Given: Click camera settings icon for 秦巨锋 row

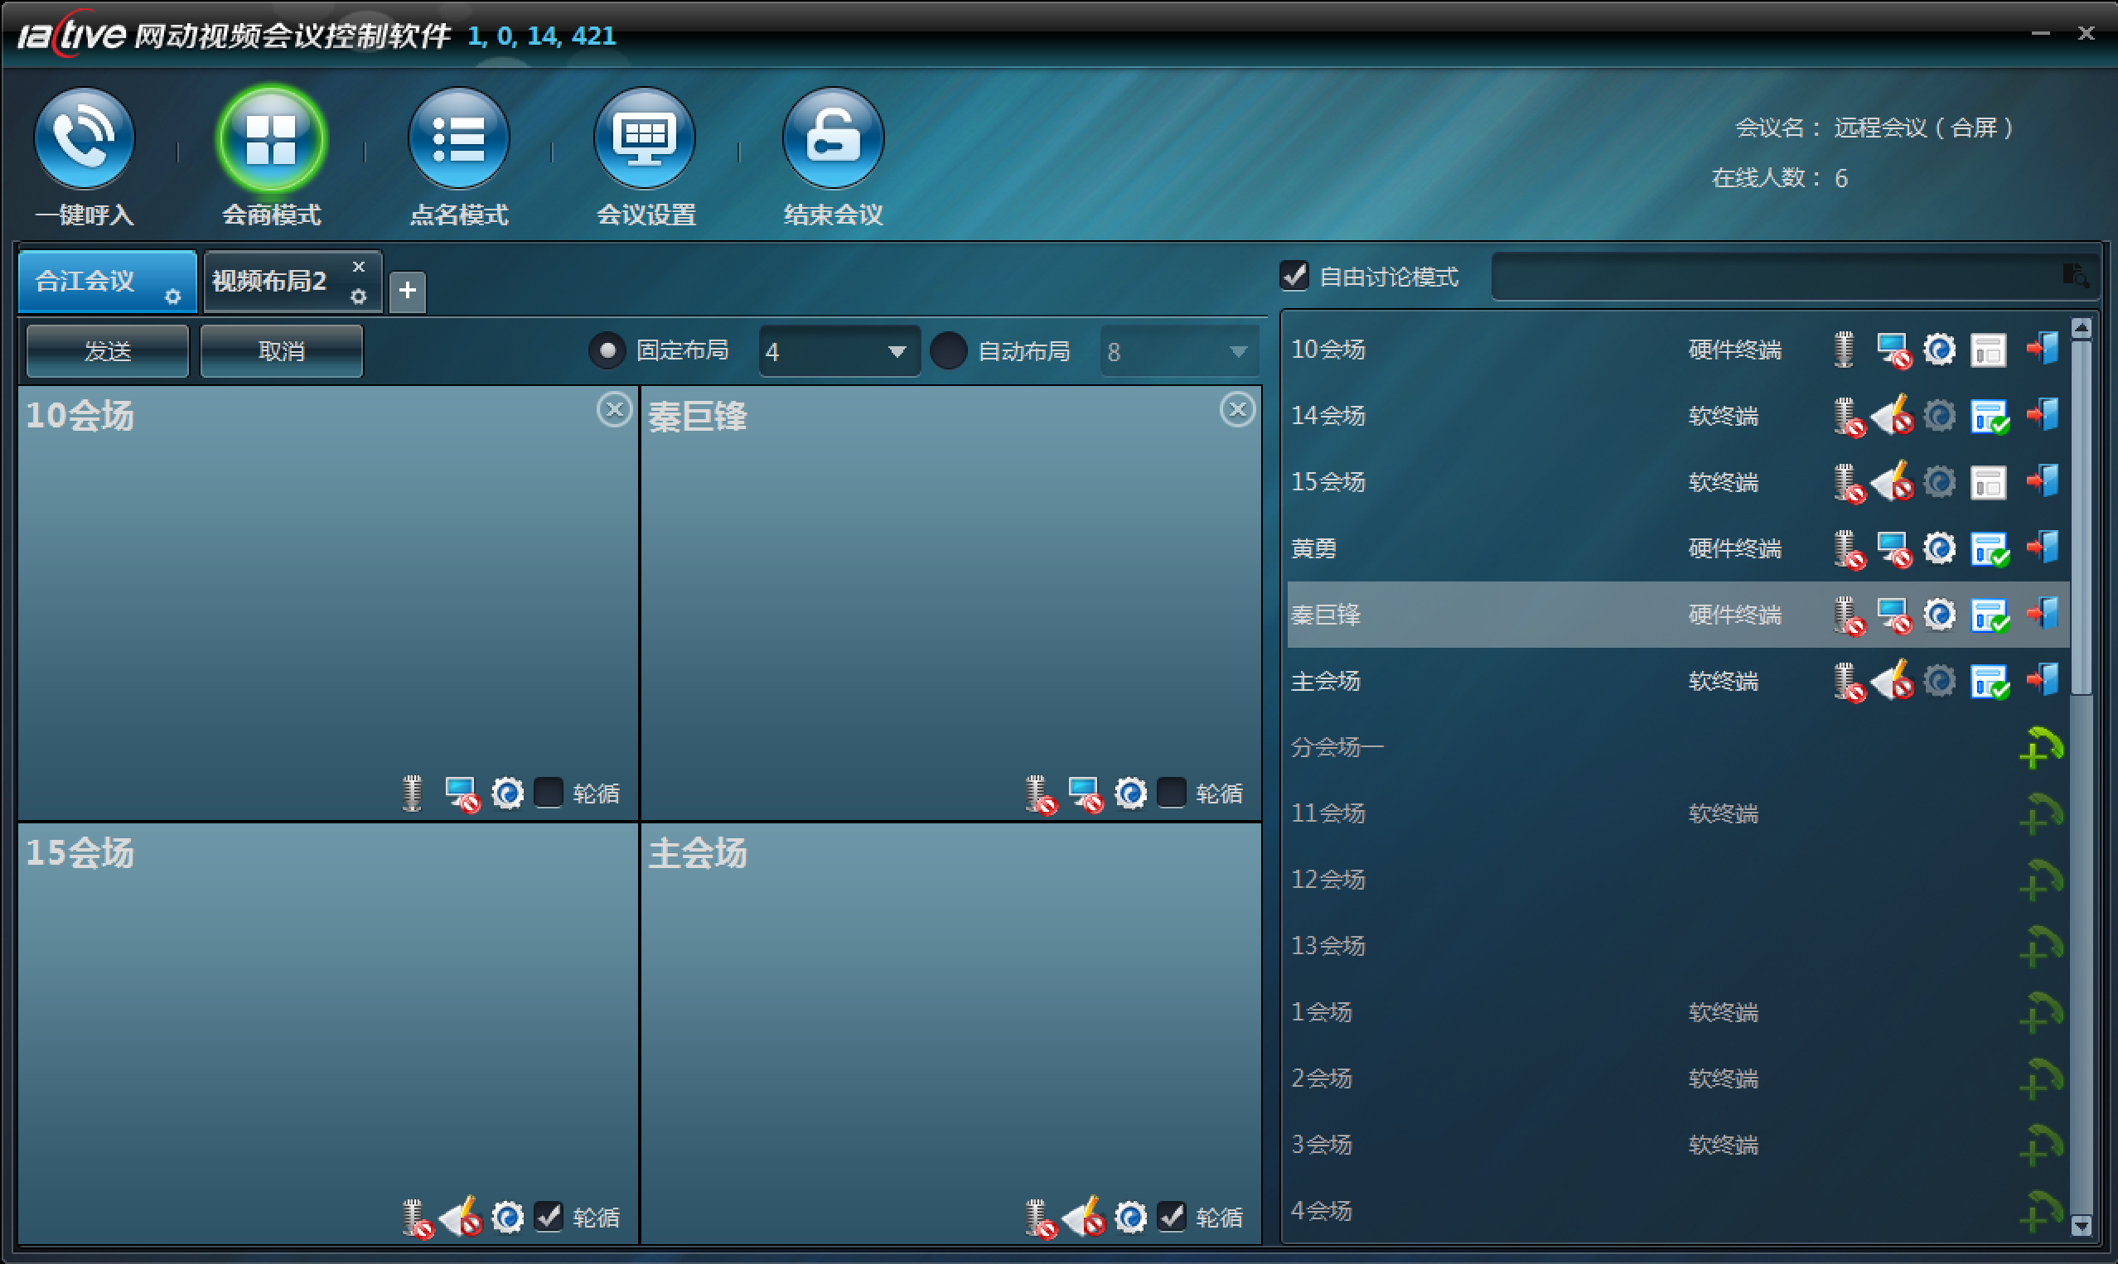Looking at the screenshot, I should point(1940,614).
